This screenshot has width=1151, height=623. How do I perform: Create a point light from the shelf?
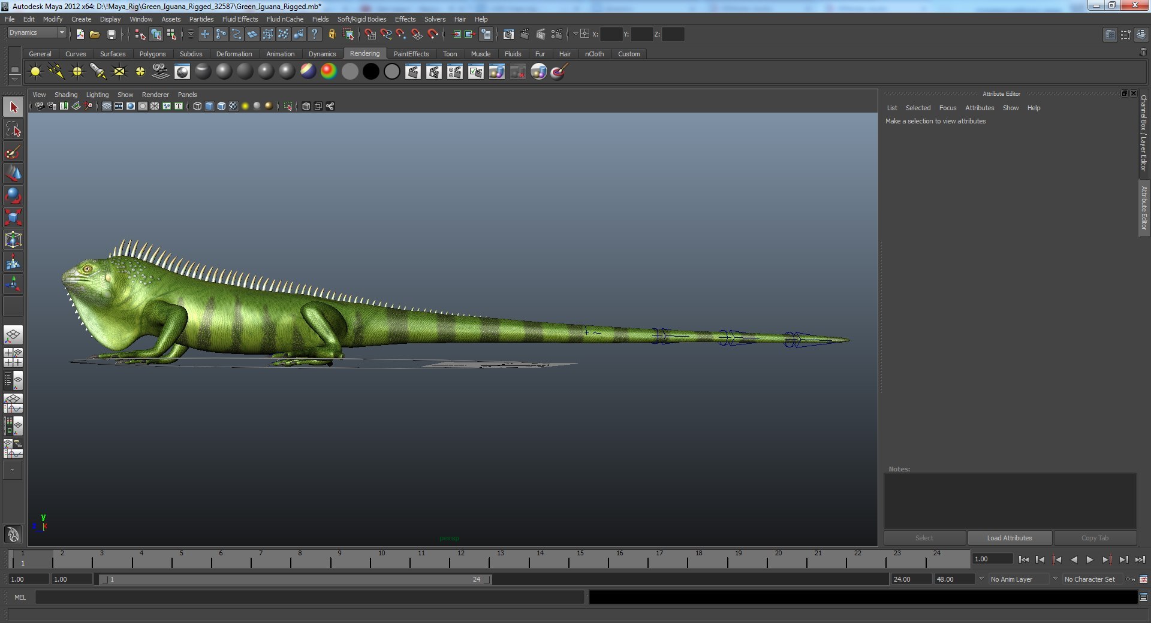(x=77, y=72)
